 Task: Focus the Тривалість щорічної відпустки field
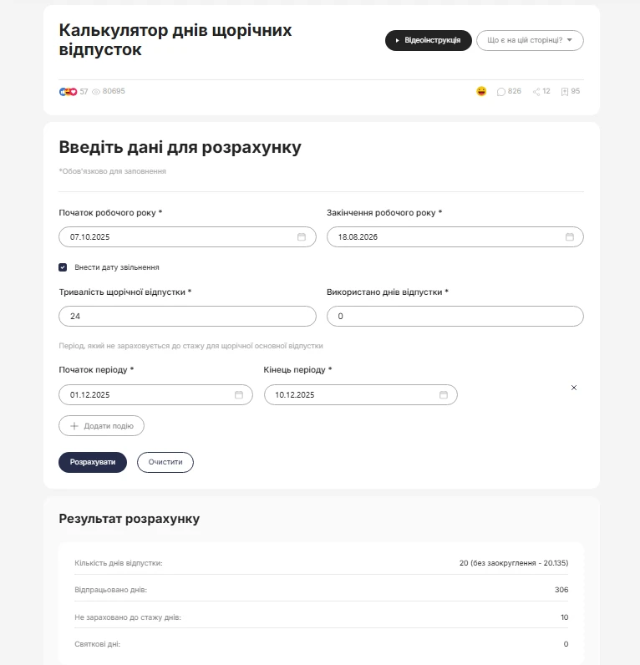[x=187, y=317]
